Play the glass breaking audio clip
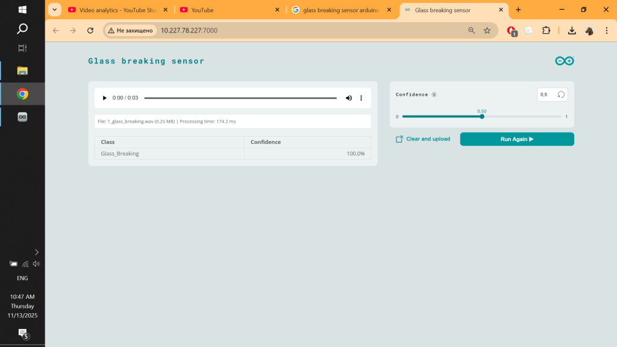This screenshot has height=347, width=617. [x=104, y=98]
